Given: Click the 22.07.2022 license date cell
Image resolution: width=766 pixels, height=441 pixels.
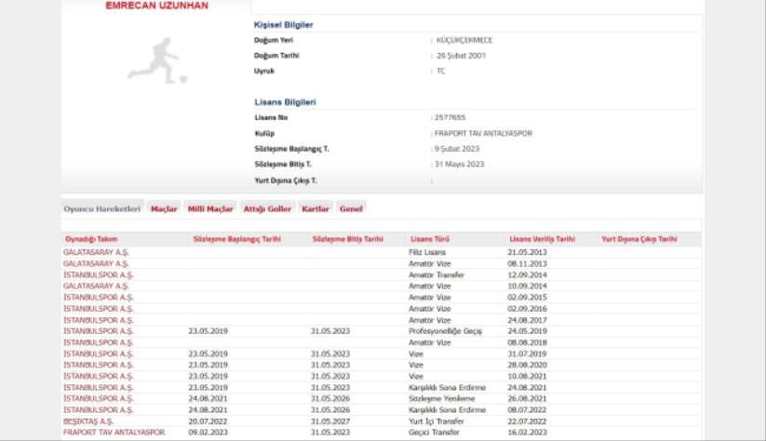Looking at the screenshot, I should (527, 421).
